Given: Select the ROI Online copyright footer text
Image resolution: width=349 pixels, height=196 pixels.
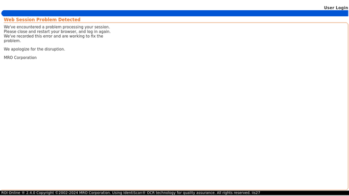Looking at the screenshot, I should [x=131, y=193].
